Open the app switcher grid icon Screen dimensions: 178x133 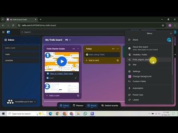click(x=3, y=32)
